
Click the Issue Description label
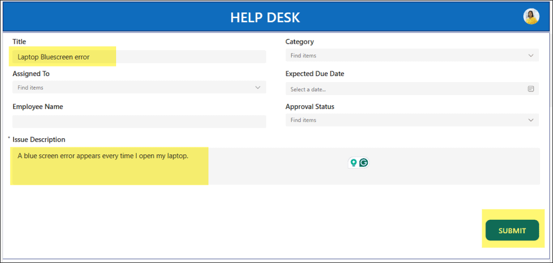click(x=39, y=140)
